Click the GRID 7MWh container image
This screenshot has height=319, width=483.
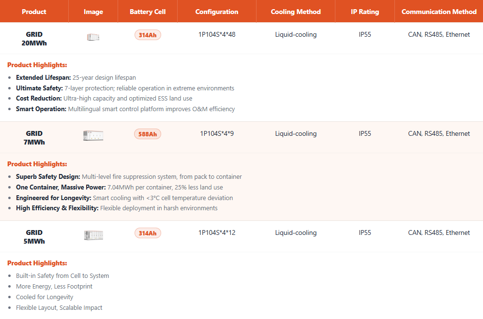[x=93, y=136]
